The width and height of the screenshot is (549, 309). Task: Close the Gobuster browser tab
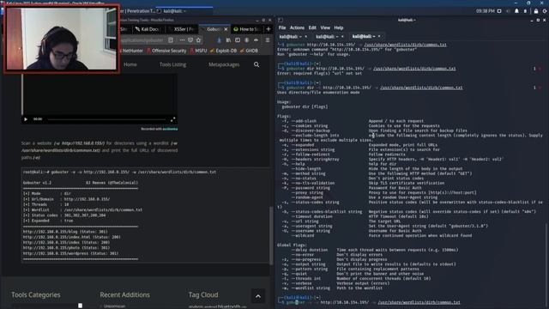tap(226, 29)
